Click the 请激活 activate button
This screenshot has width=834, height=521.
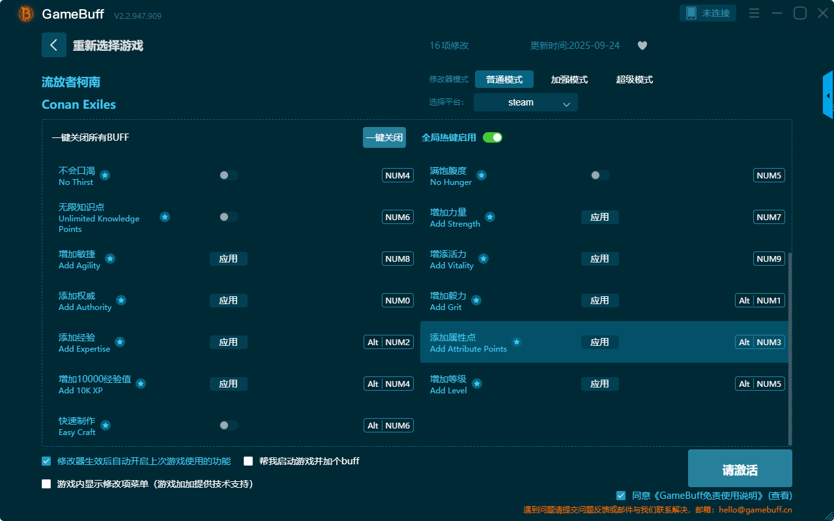[740, 468]
